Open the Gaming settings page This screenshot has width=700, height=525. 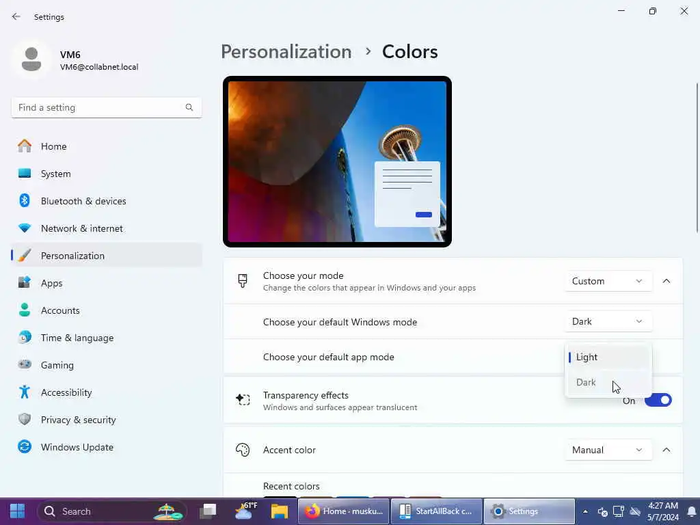pos(107,365)
